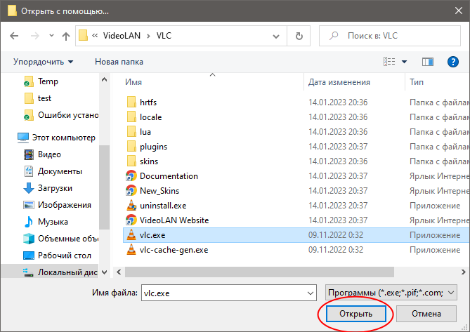Click Новая папка button
The height and width of the screenshot is (332, 470).
(x=119, y=62)
